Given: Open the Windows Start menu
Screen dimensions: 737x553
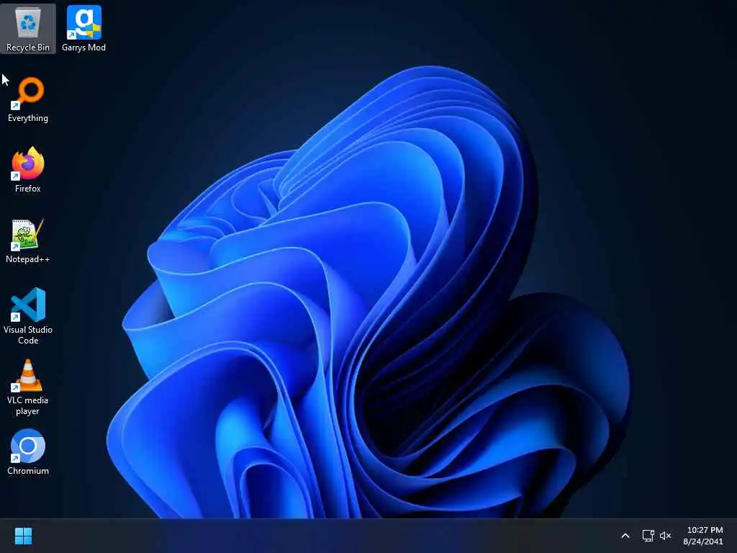Looking at the screenshot, I should point(23,536).
